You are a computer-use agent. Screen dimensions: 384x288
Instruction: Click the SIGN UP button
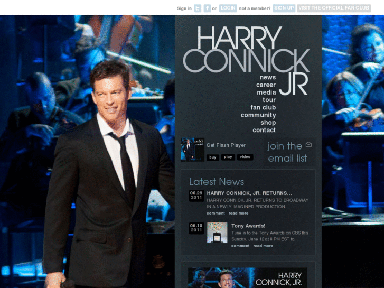(x=284, y=8)
